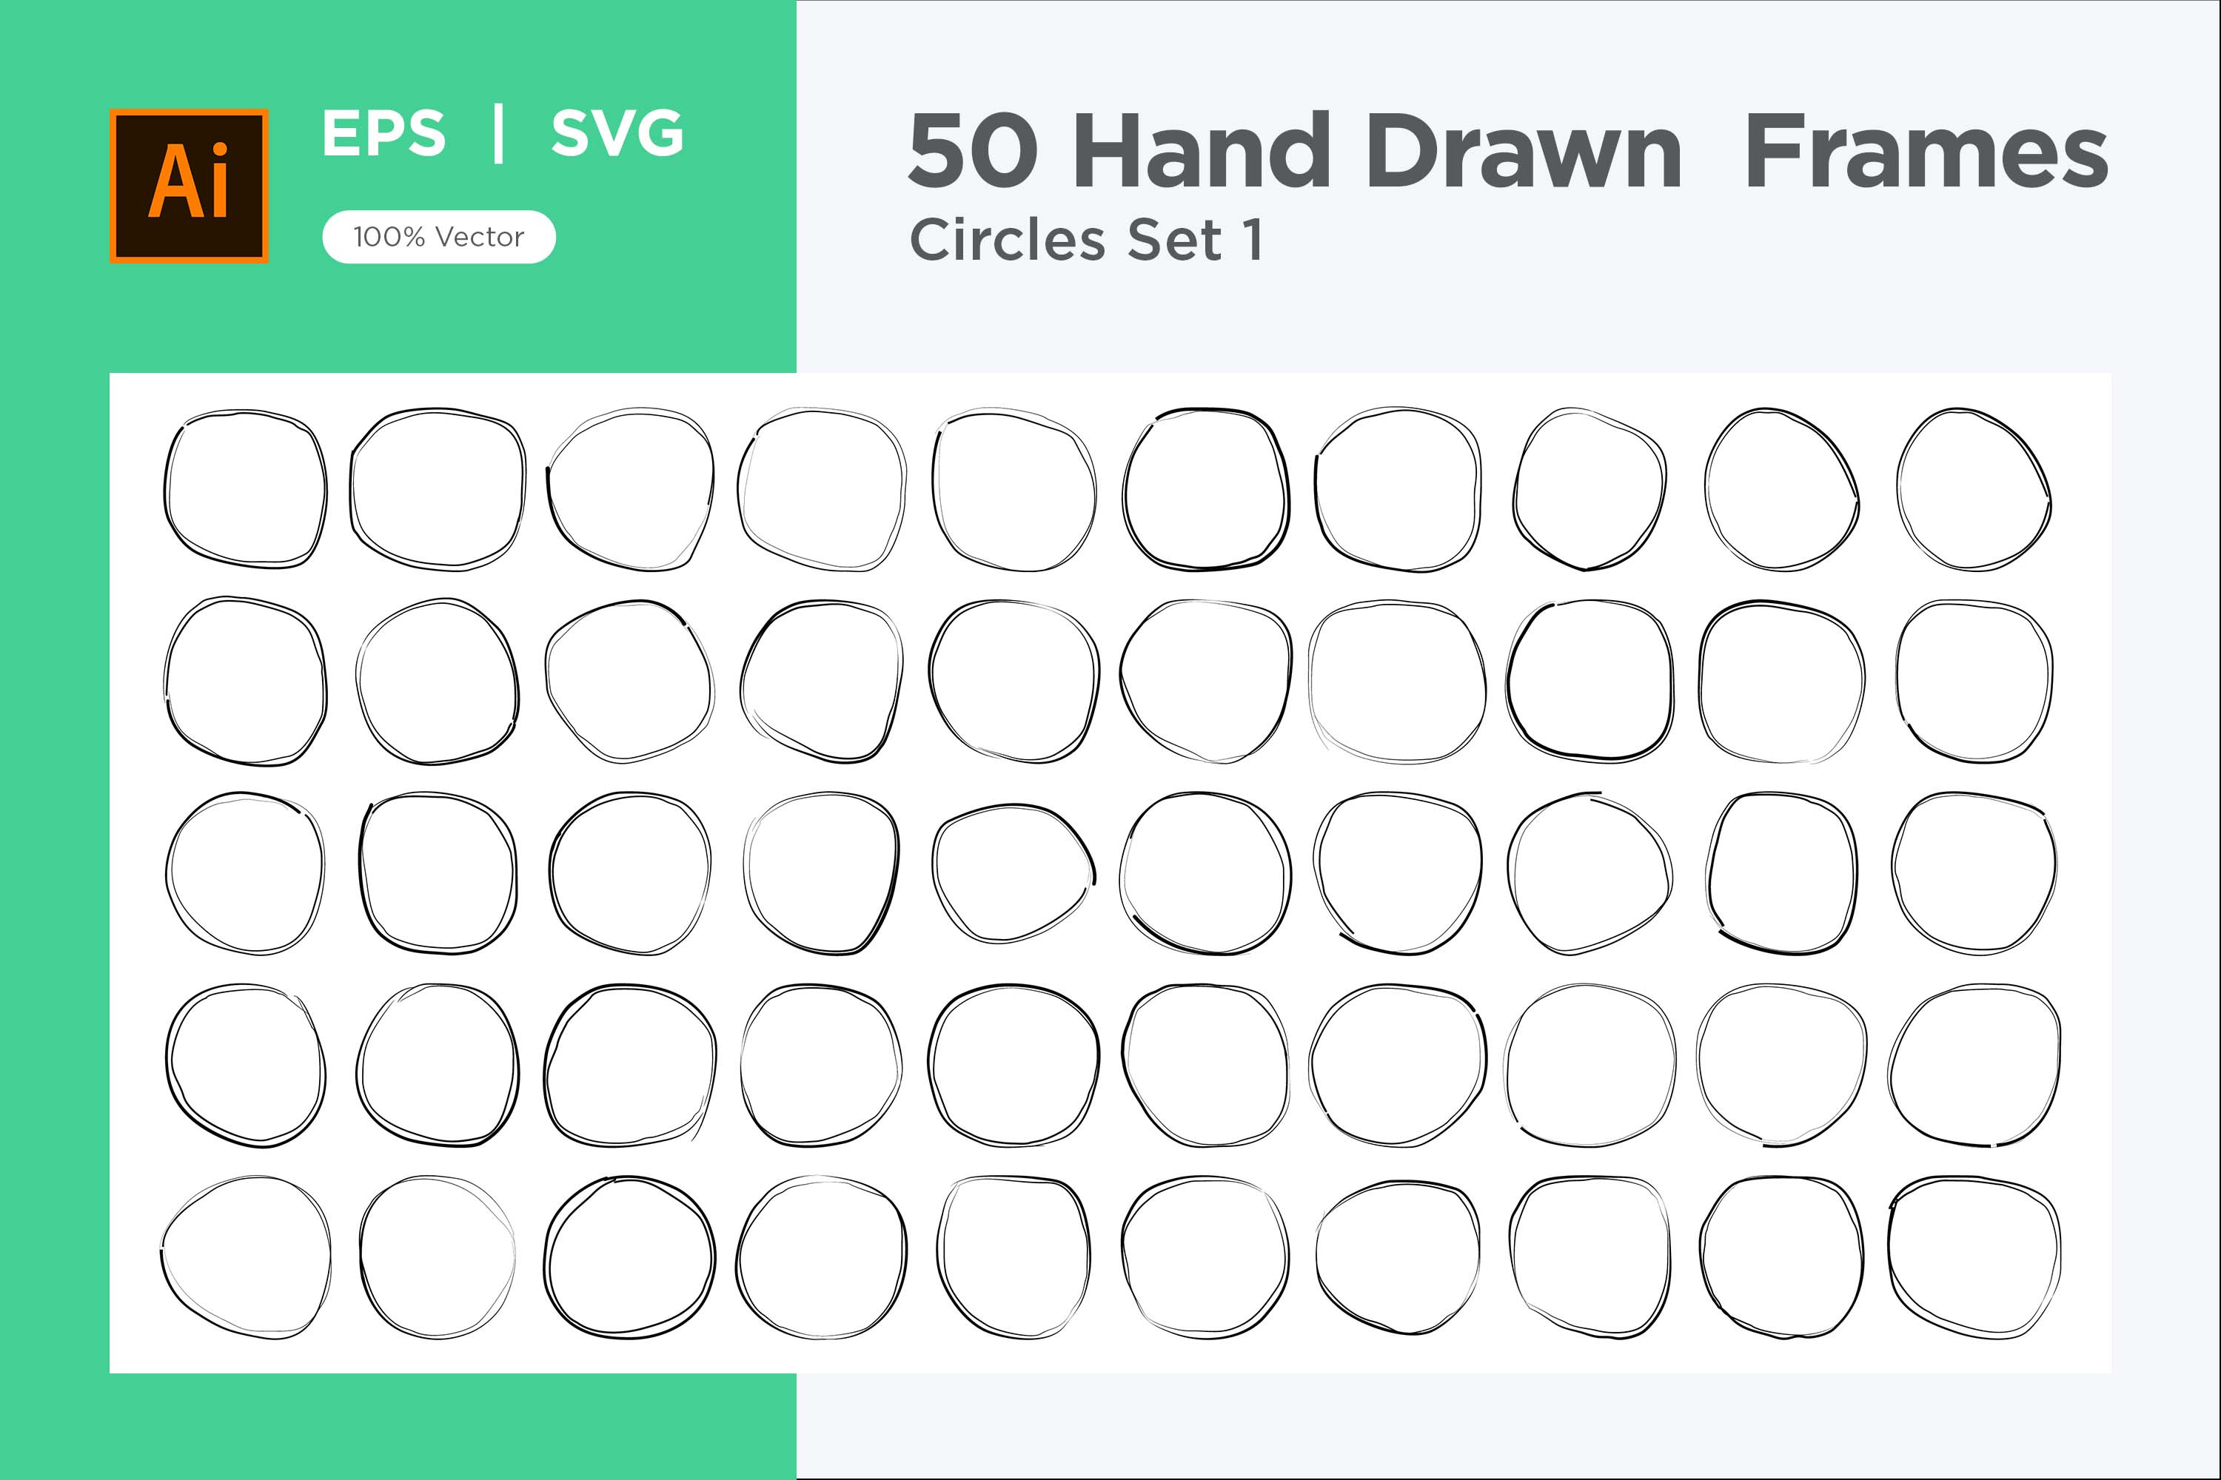Screen dimensions: 2221x1480
Task: Click the 100% Vector pill badge
Action: click(439, 237)
